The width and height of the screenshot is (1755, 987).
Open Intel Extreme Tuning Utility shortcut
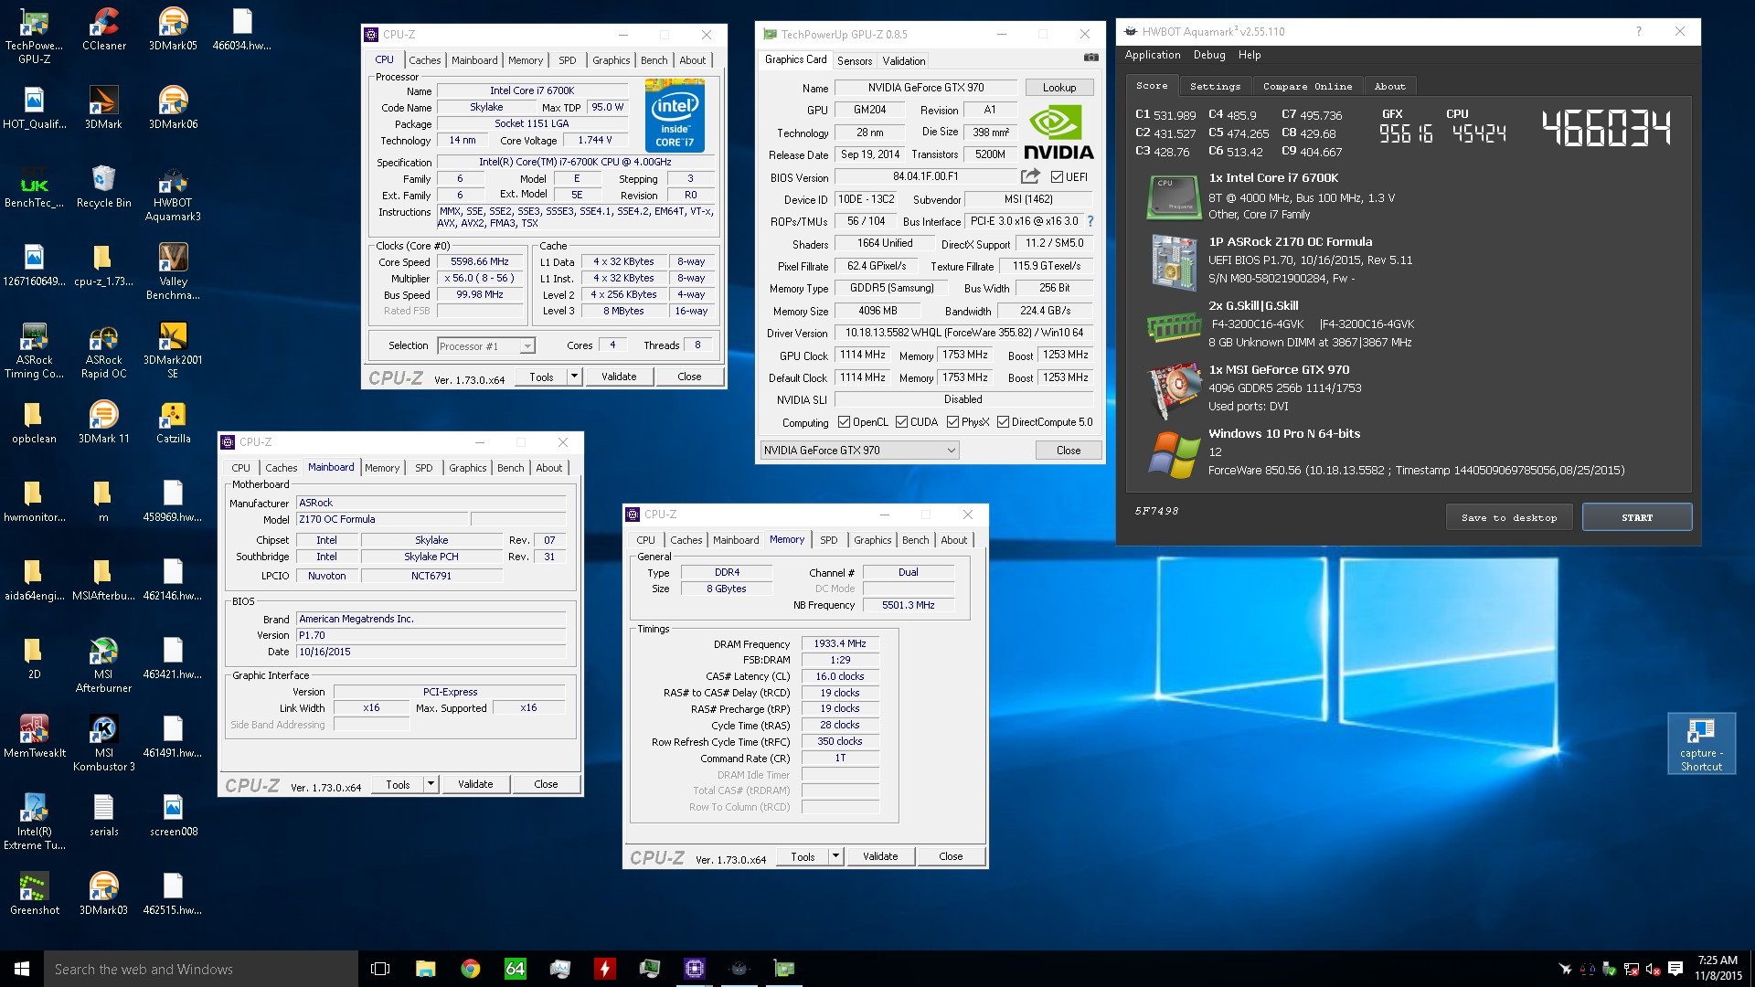click(x=34, y=822)
